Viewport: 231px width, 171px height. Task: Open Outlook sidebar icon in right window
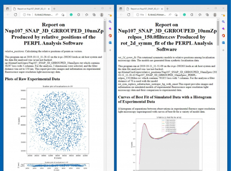pos(223,43)
